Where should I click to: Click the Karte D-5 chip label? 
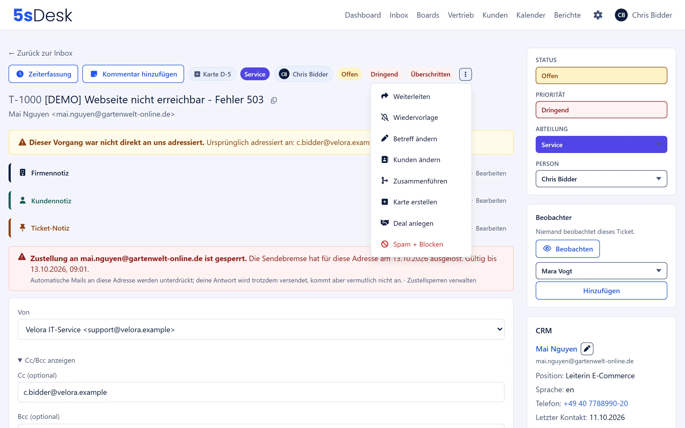coord(217,74)
